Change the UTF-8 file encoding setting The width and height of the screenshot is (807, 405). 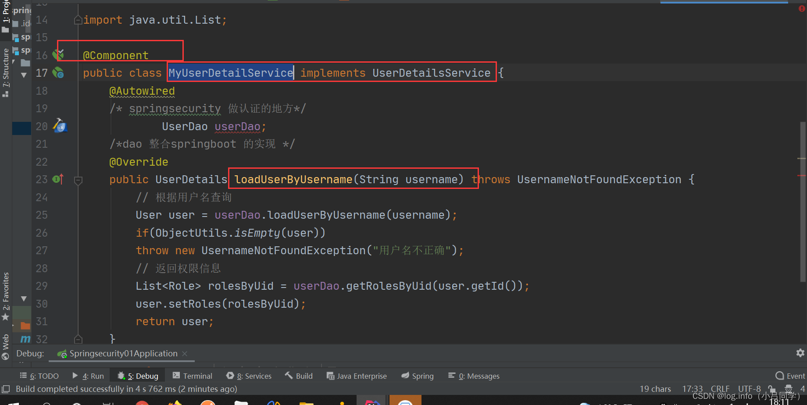coord(749,389)
